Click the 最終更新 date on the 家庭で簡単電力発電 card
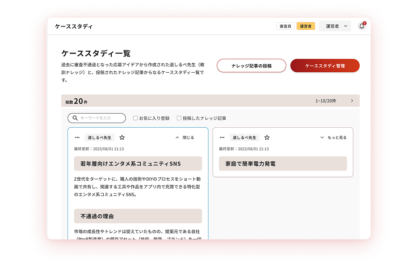The width and height of the screenshot is (417, 266). point(244,149)
